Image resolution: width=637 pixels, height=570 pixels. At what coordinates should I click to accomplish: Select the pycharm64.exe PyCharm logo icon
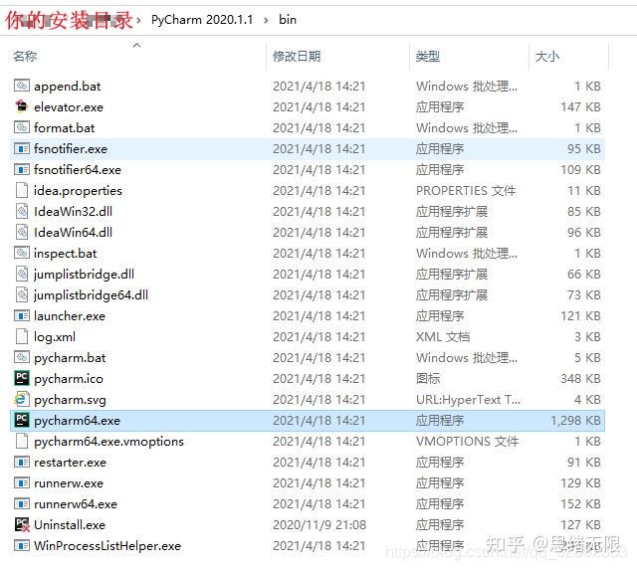coord(22,420)
